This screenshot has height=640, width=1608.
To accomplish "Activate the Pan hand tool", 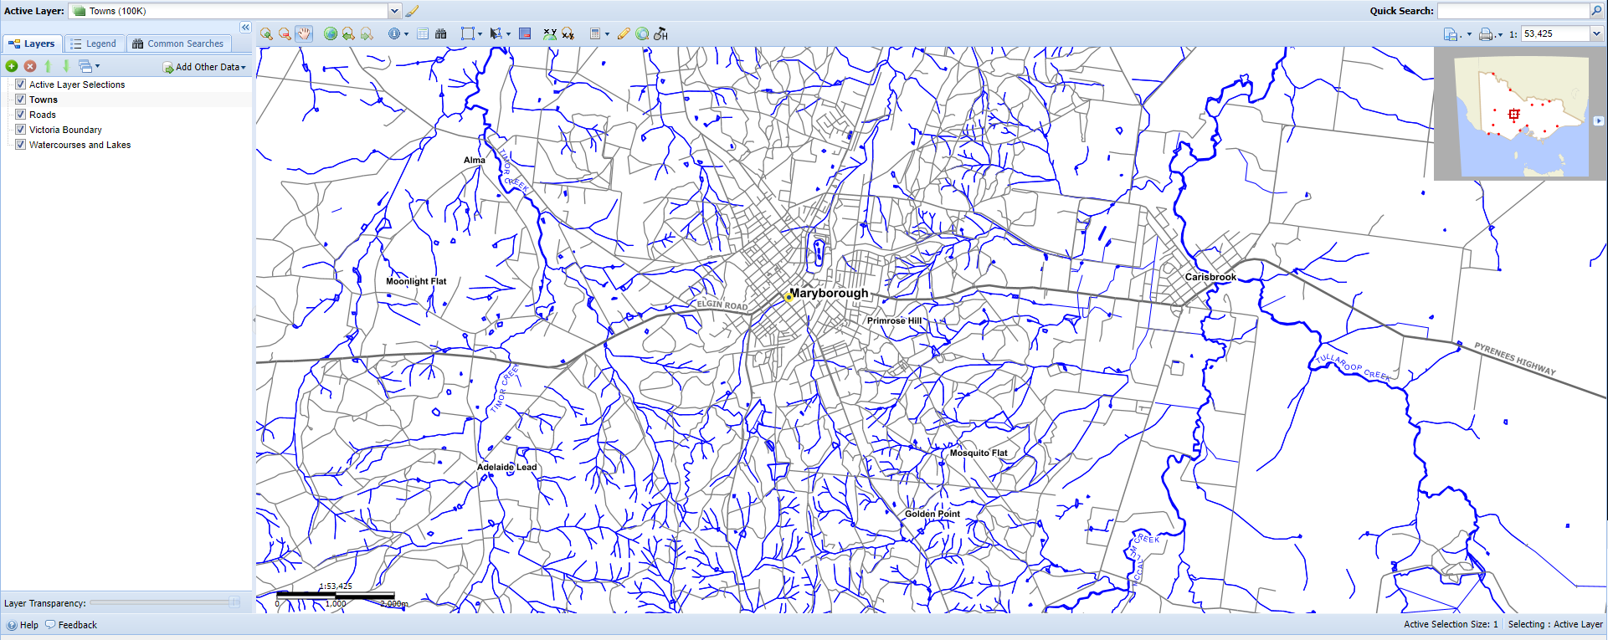I will pos(304,34).
